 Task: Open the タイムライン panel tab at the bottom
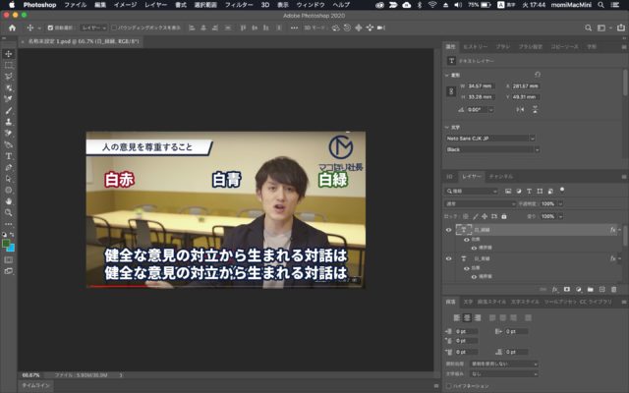(x=35, y=385)
